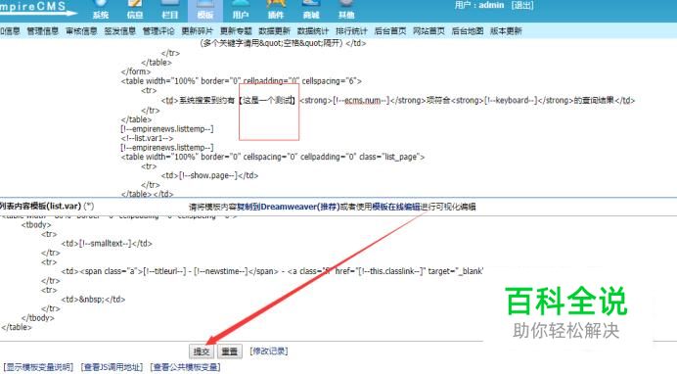Screen dimensions: 677x374
Task: Go to 网站首页
Action: (429, 31)
